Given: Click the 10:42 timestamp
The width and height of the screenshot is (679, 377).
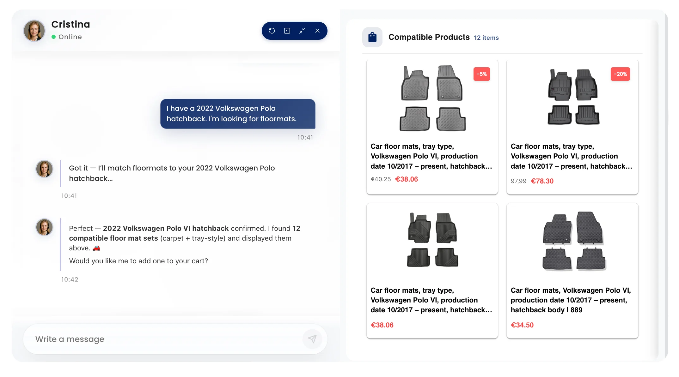Looking at the screenshot, I should 70,279.
